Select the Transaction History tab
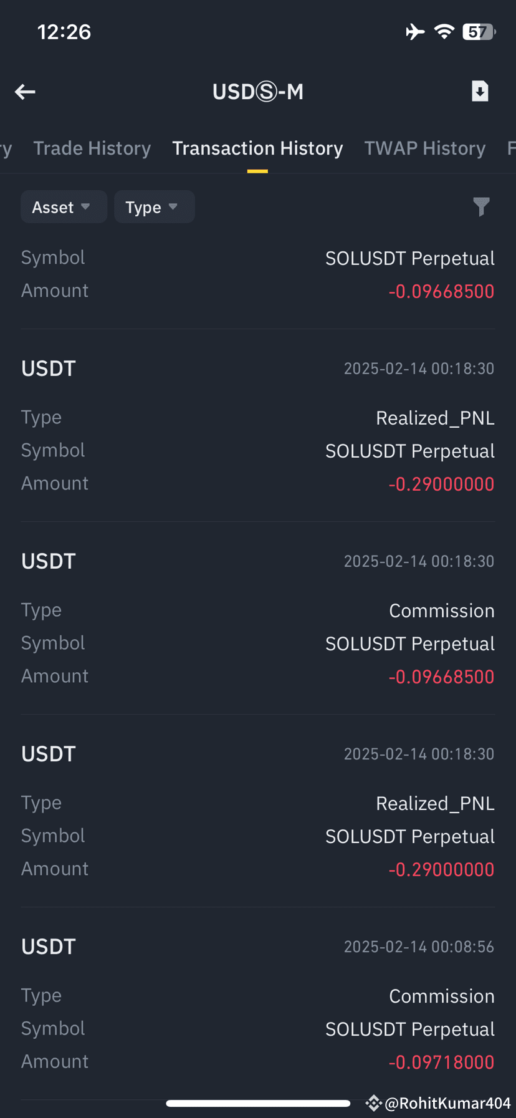 pyautogui.click(x=257, y=148)
